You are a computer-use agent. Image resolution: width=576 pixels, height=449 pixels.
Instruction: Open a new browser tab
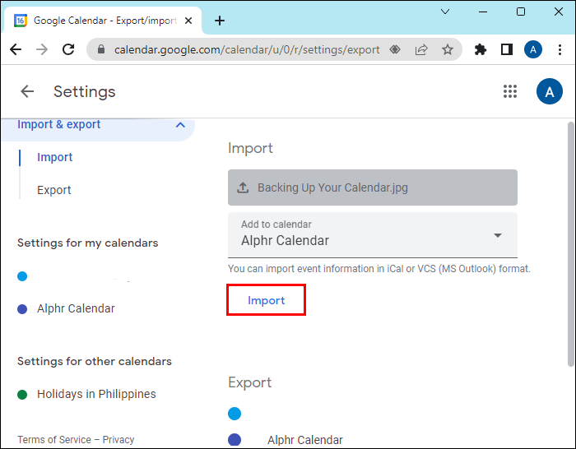(x=219, y=21)
